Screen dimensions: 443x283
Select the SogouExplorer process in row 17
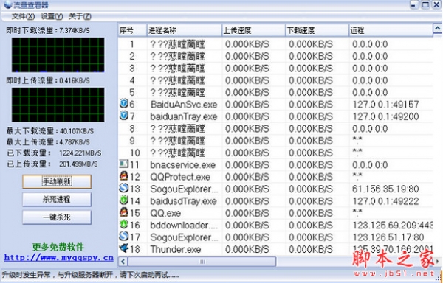click(184, 237)
